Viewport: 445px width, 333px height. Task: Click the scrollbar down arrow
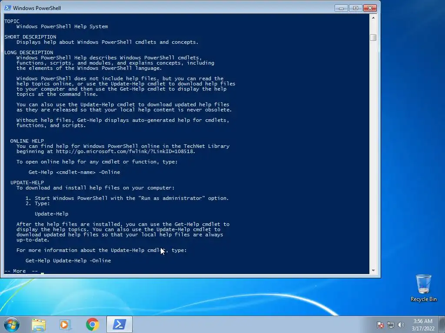tap(373, 271)
